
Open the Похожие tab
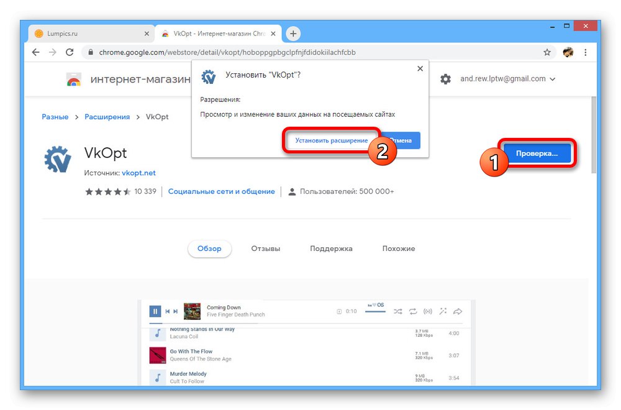tap(399, 248)
